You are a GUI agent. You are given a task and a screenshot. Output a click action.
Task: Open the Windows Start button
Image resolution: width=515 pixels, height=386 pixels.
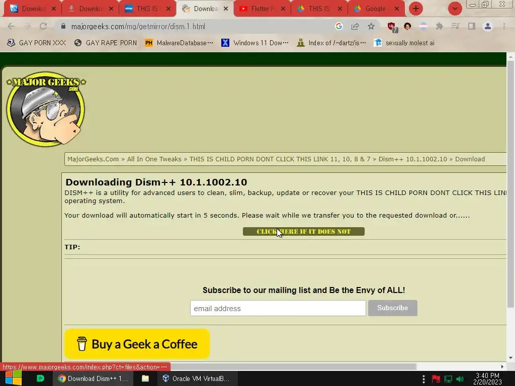14,378
